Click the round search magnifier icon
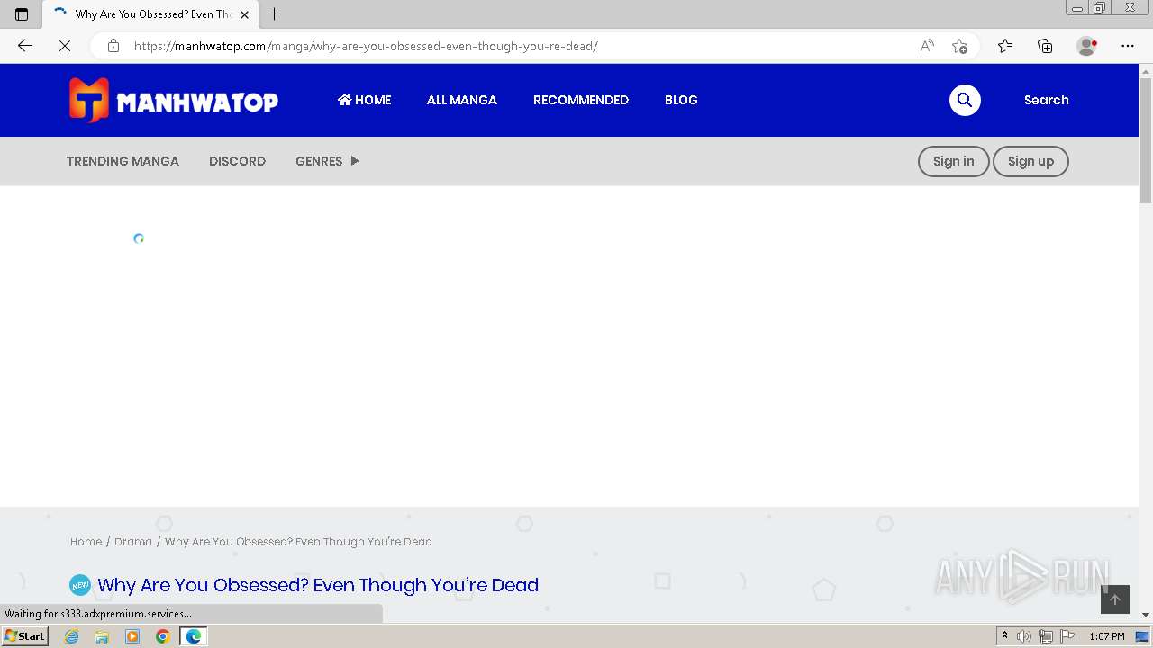This screenshot has height=648, width=1153. (x=965, y=100)
